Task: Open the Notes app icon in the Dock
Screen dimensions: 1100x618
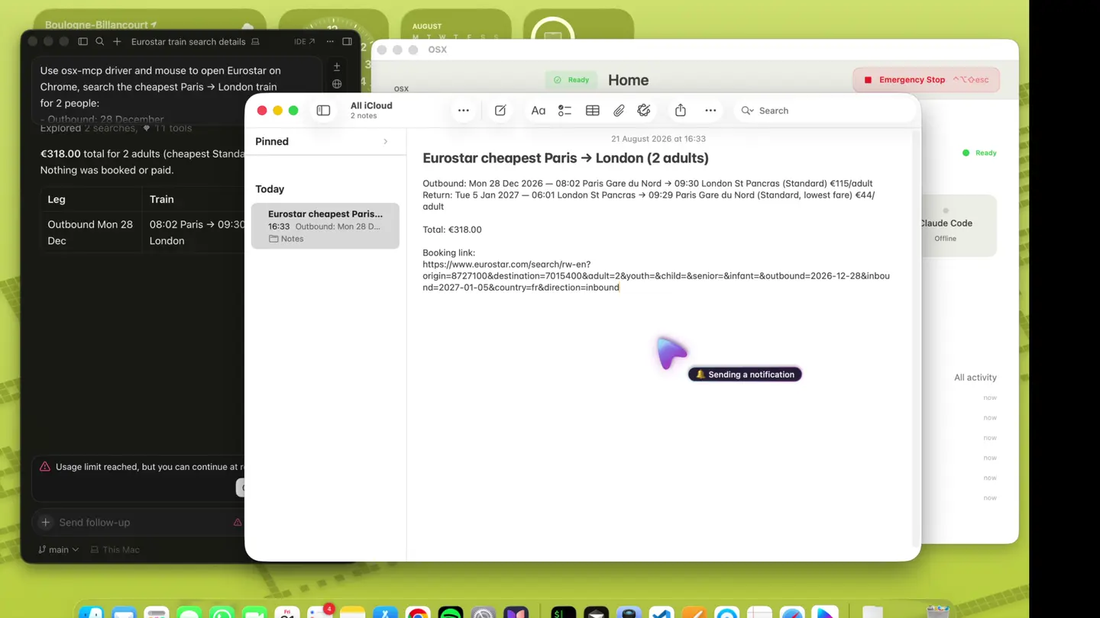Action: click(x=353, y=613)
